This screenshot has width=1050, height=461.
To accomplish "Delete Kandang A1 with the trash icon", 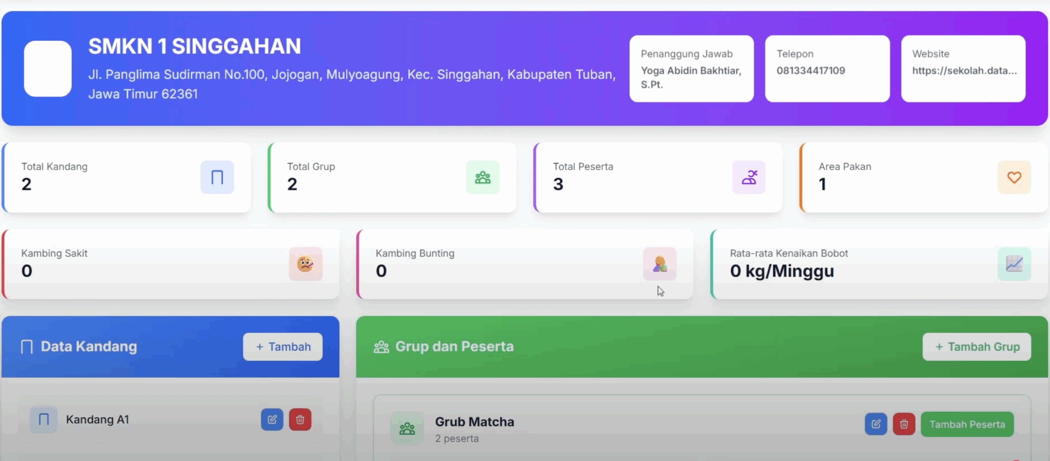I will tap(300, 419).
